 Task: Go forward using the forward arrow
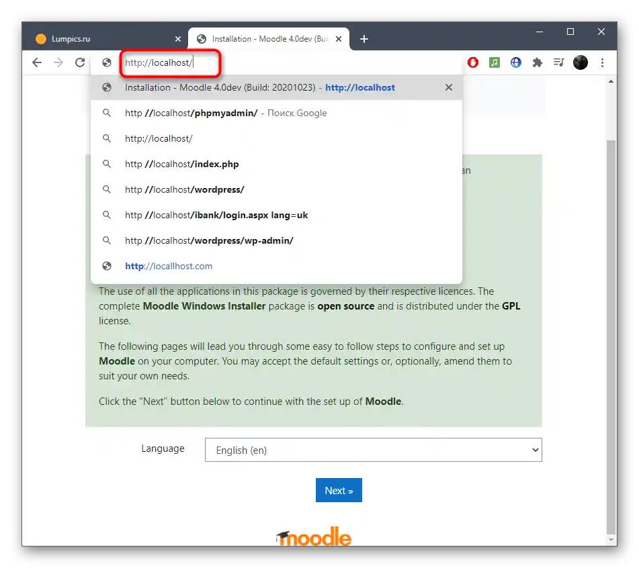(58, 62)
